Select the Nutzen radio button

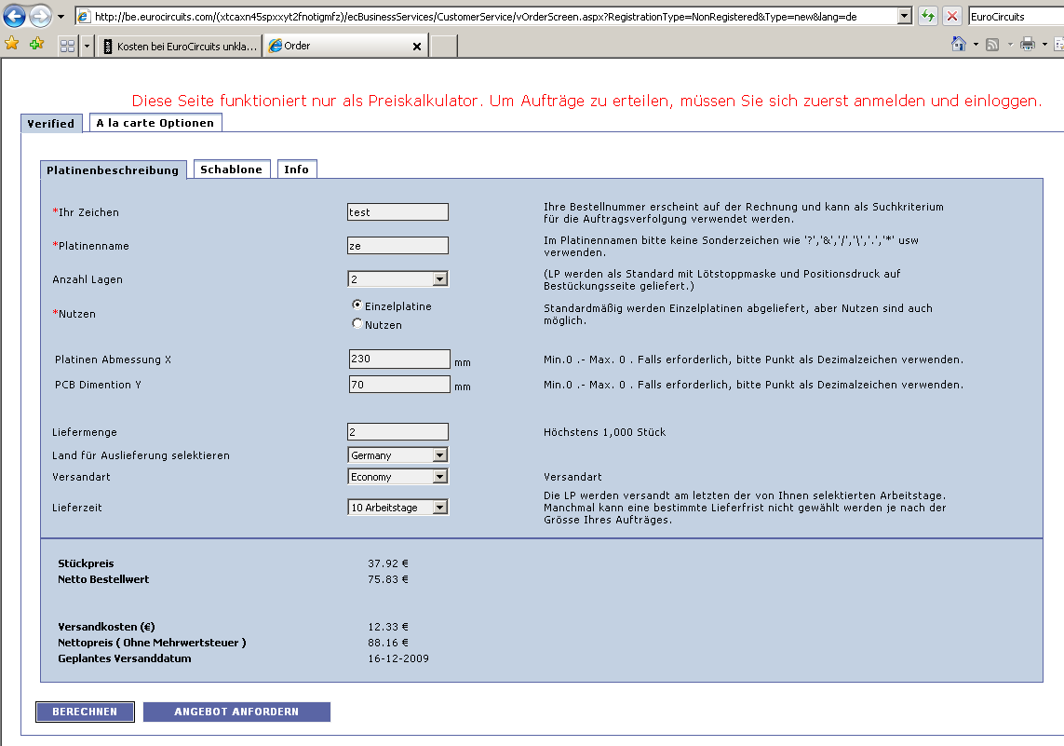coord(357,324)
